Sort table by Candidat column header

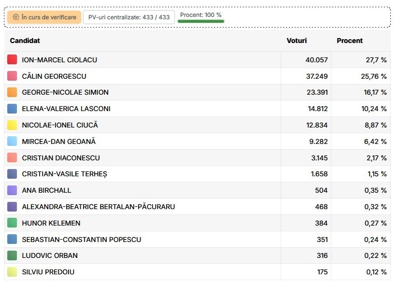click(x=25, y=41)
